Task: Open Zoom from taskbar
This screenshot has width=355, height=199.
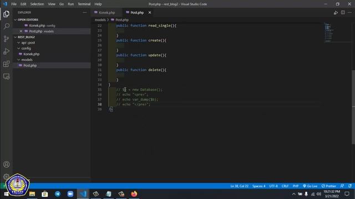Action: tap(70, 194)
